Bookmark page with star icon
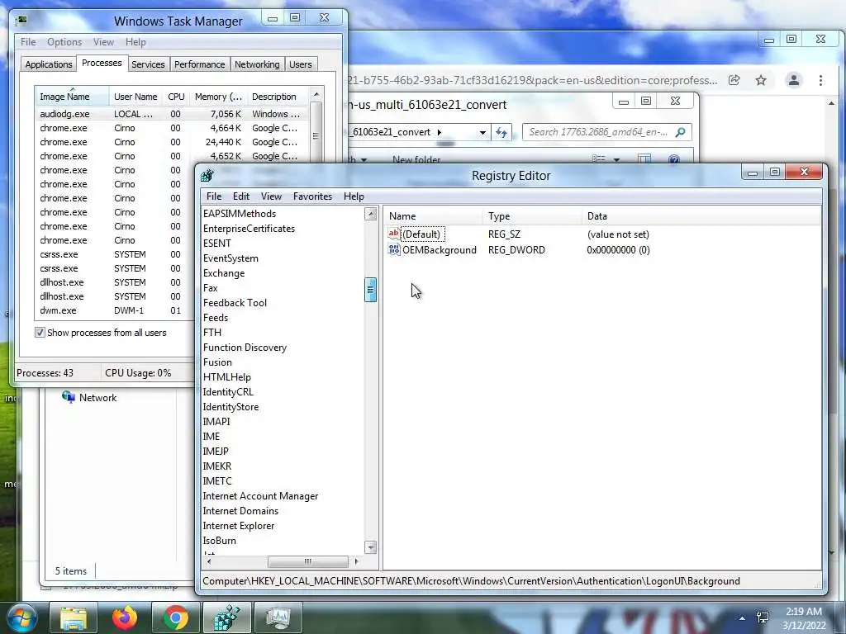 (x=761, y=80)
